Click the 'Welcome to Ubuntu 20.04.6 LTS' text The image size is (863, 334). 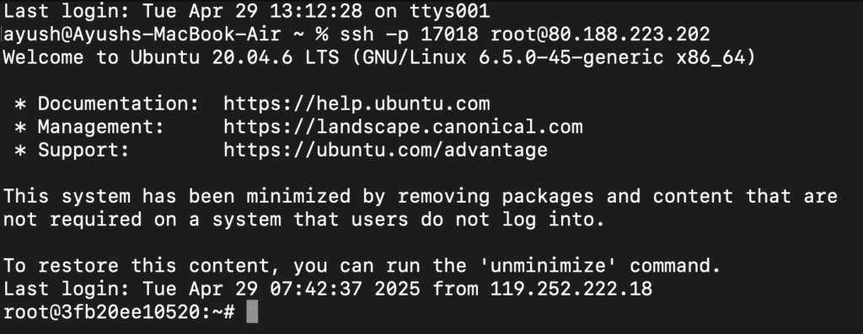coord(171,58)
